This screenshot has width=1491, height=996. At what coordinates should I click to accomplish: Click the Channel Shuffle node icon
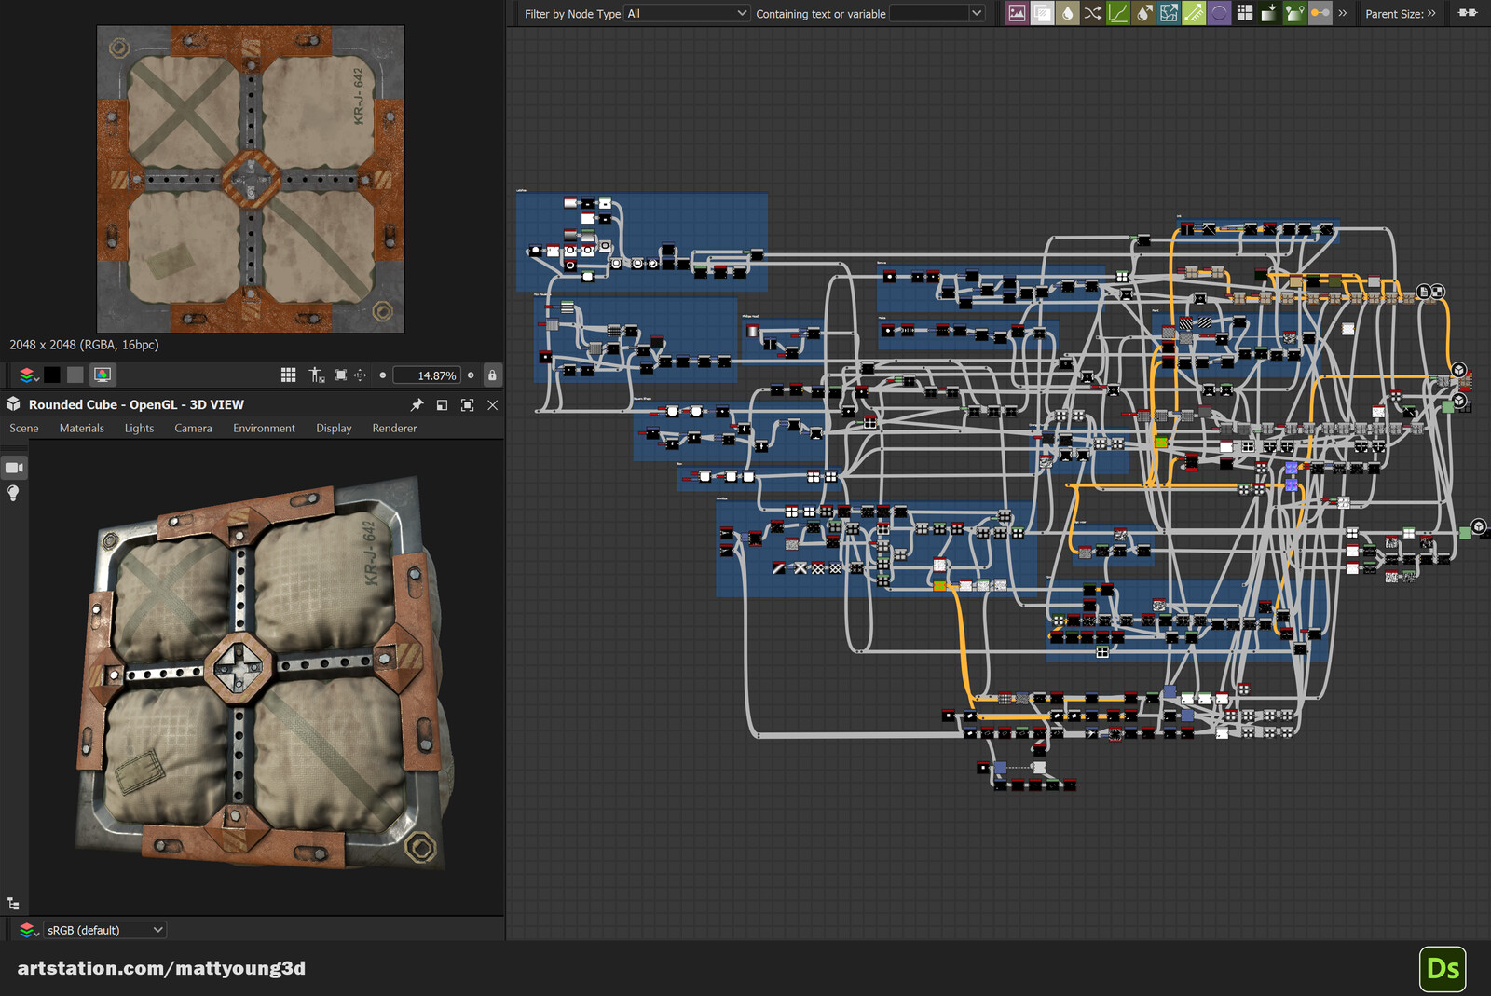pyautogui.click(x=1092, y=13)
